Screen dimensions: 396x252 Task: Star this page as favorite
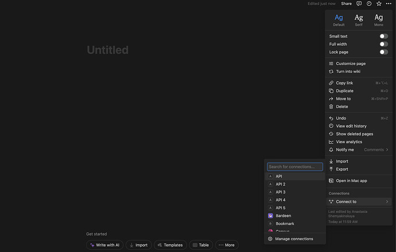[379, 3]
